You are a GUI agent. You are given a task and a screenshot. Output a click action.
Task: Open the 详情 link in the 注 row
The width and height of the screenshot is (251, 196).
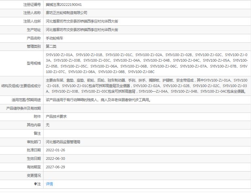[x=49, y=184]
